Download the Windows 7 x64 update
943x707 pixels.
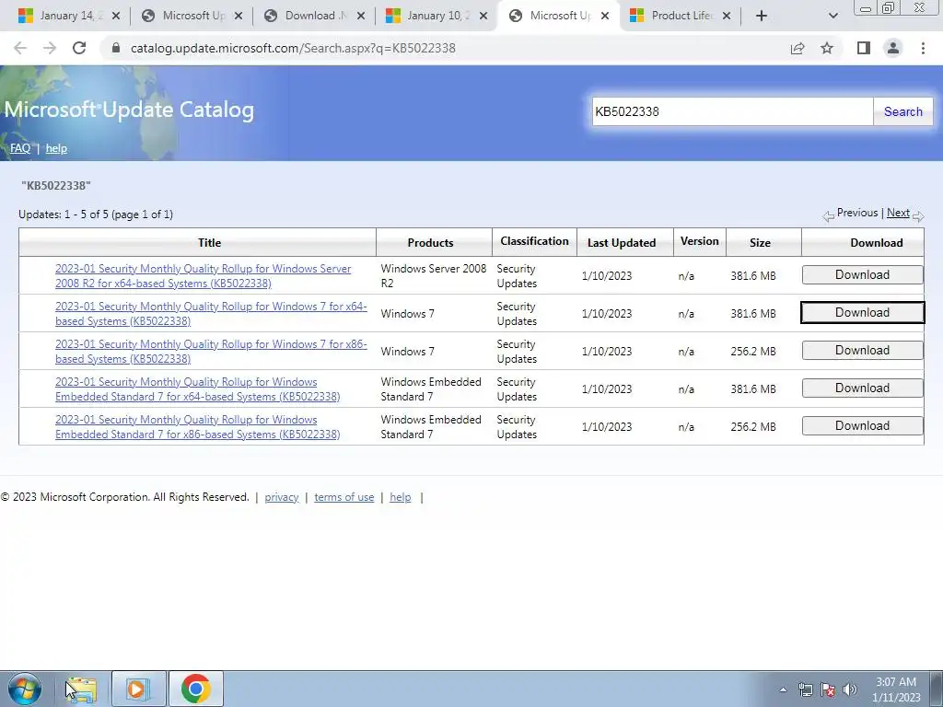(x=862, y=313)
